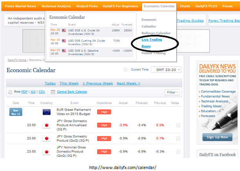Expand notes for JPY Nominal GDP

click(178, 152)
